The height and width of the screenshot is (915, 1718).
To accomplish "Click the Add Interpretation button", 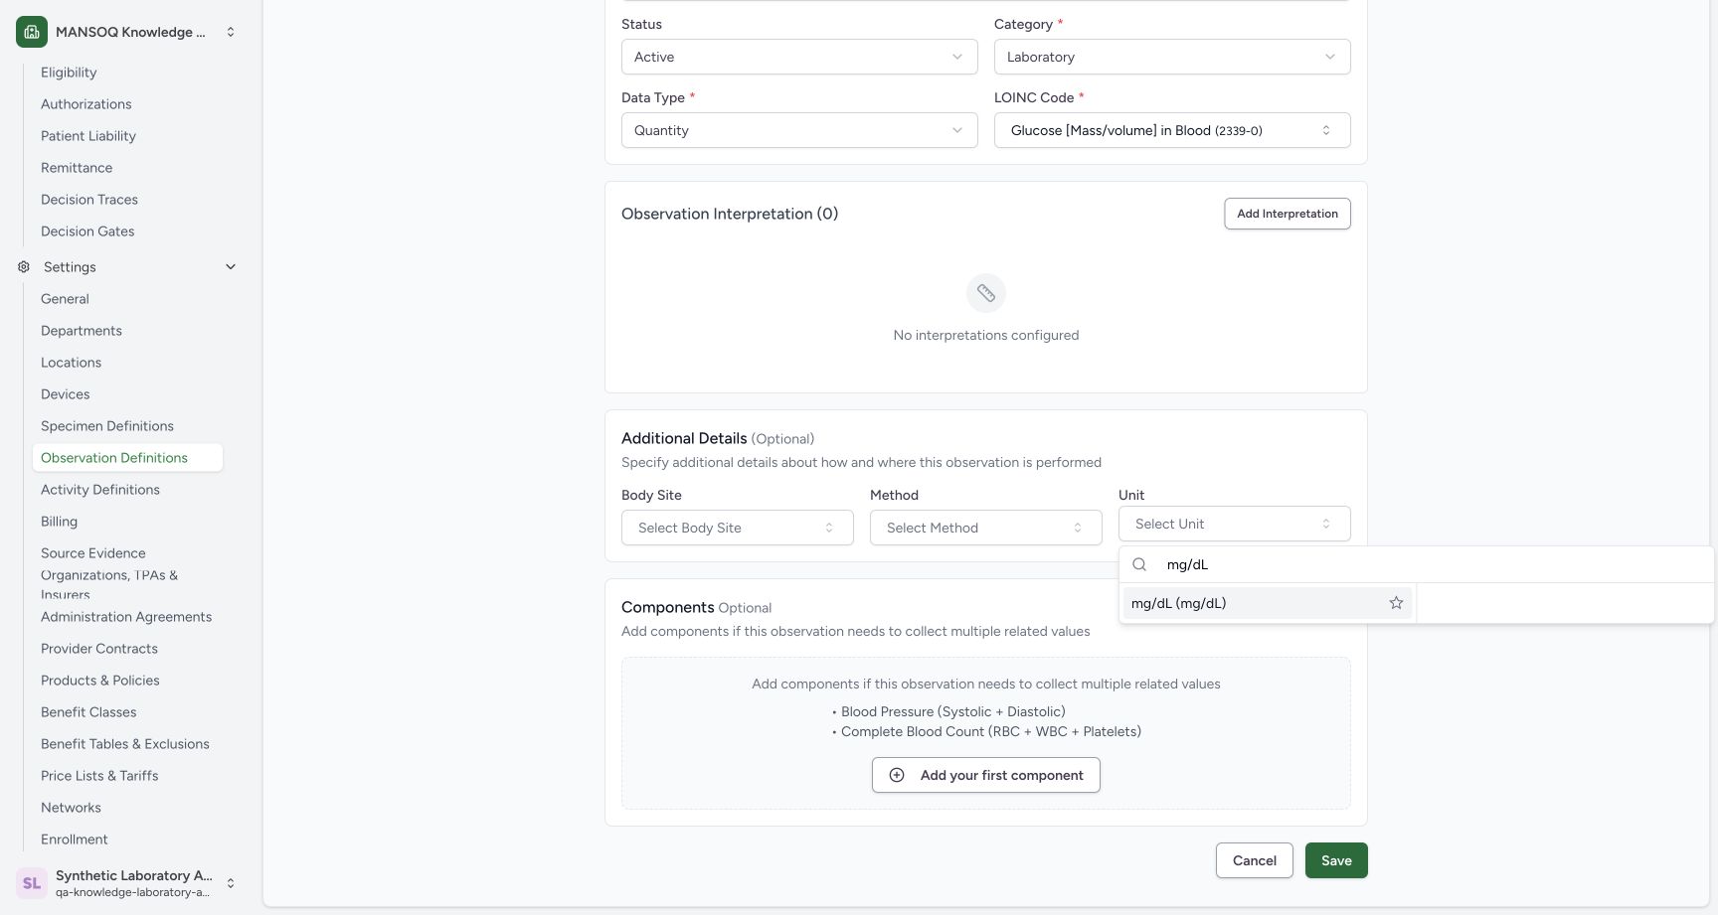I will click(x=1288, y=214).
